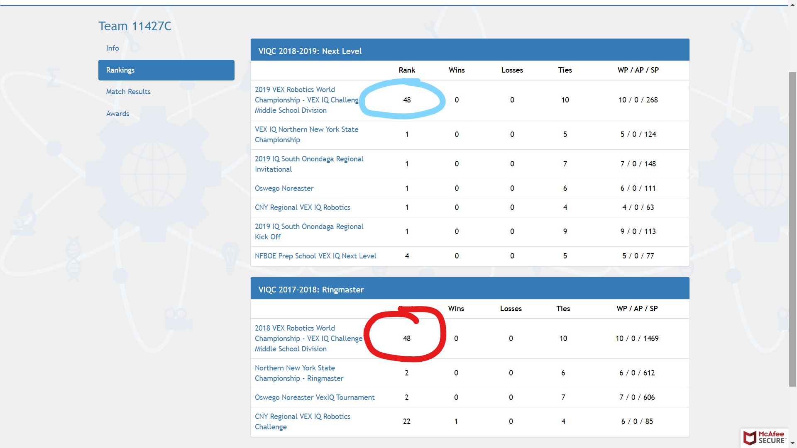Click wins value 1 in CNY Regional Challenge row
This screenshot has height=448, width=797.
pos(456,421)
